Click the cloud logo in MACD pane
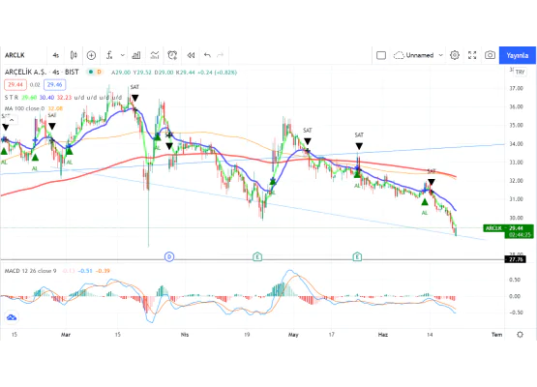 point(12,317)
